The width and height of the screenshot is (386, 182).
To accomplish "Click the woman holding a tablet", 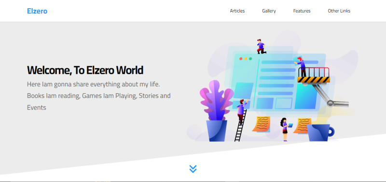I will point(285,129).
